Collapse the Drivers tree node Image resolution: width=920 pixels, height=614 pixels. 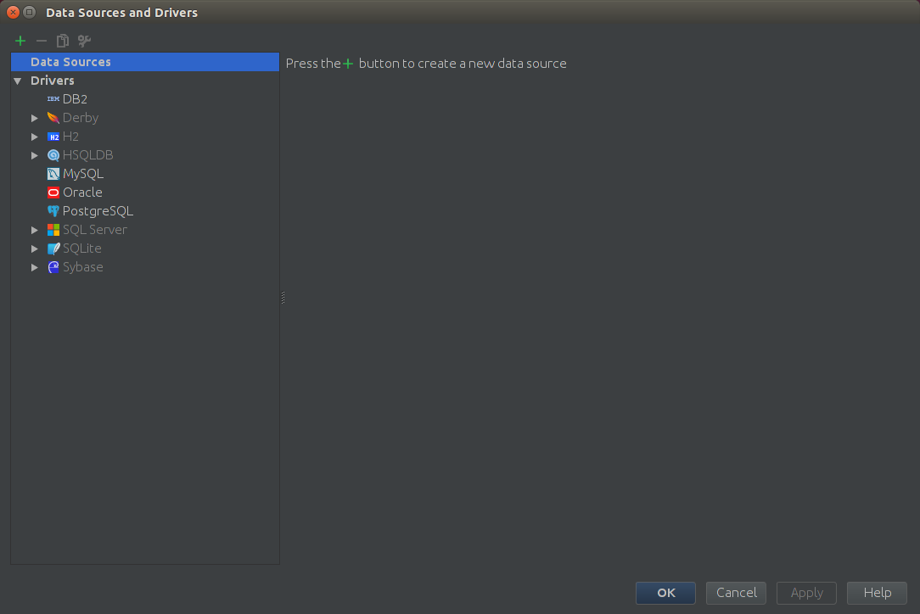(17, 81)
